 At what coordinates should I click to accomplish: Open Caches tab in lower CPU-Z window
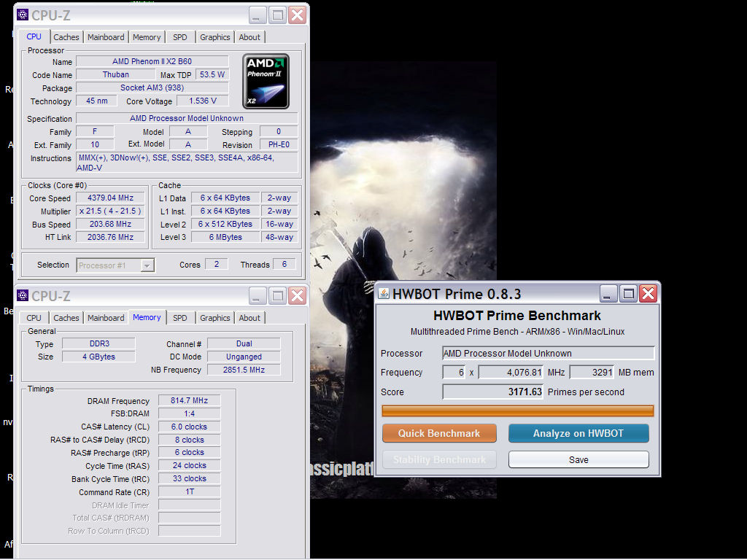pos(66,318)
